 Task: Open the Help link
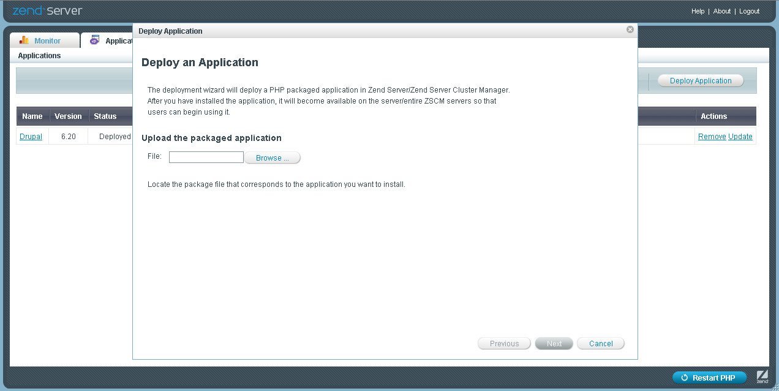698,11
